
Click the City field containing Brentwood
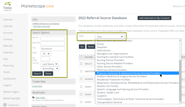pyautogui.click(x=53, y=49)
